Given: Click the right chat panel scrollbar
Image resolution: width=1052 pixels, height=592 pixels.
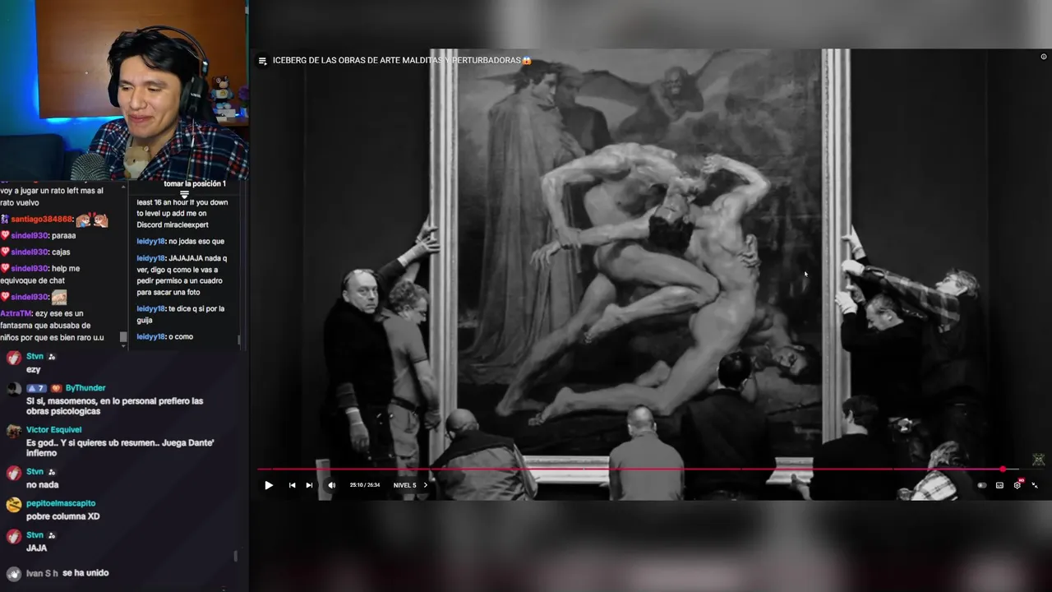Looking at the screenshot, I should [x=239, y=340].
